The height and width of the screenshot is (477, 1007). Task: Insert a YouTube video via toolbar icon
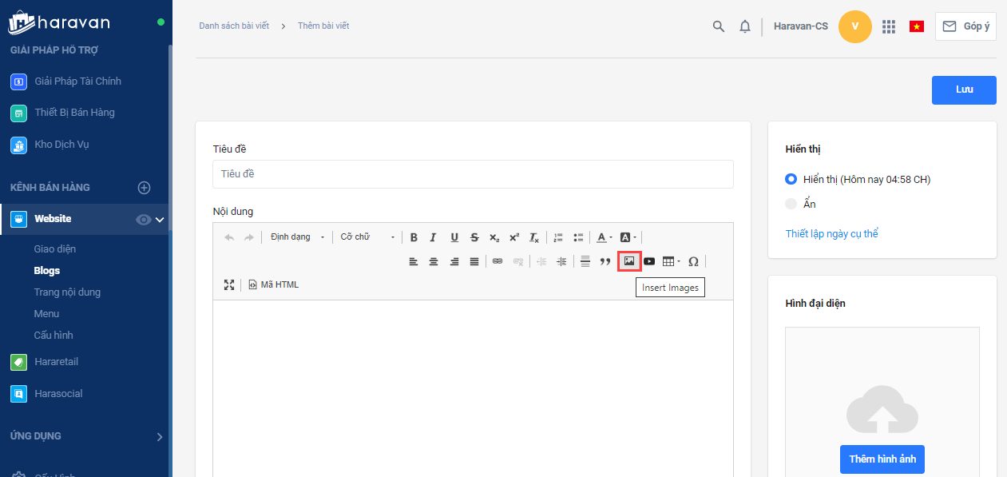click(649, 261)
